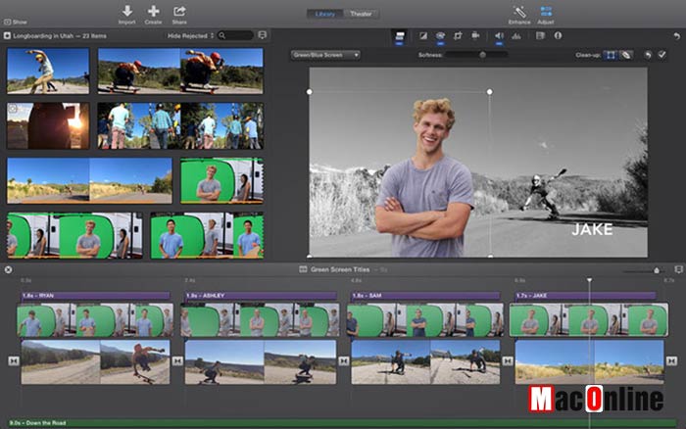
Task: Select the SAM title bar
Action: (425, 296)
